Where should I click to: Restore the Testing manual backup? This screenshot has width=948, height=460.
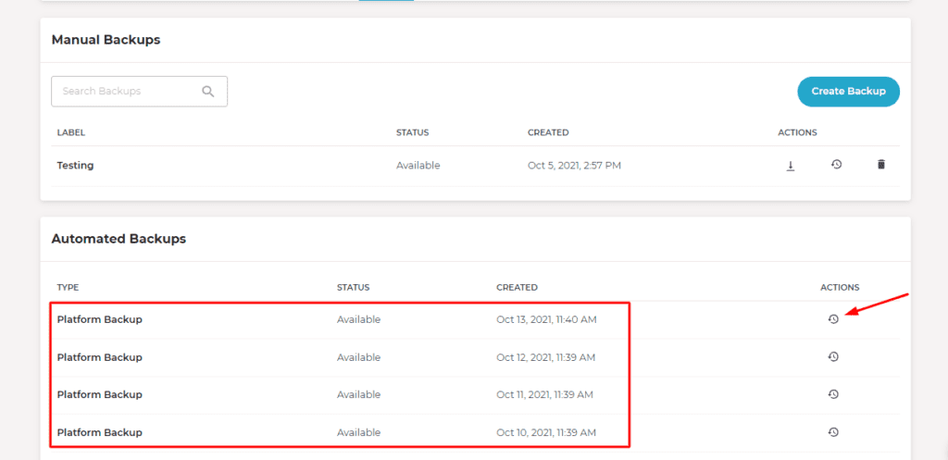tap(836, 165)
